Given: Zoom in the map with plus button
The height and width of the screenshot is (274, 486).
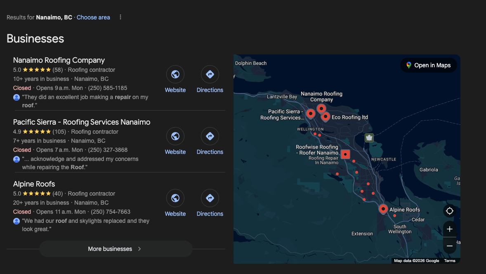Looking at the screenshot, I should click(449, 229).
